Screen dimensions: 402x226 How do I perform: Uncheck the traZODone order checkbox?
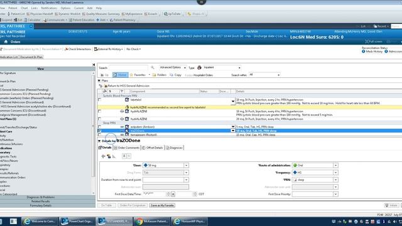click(99, 131)
